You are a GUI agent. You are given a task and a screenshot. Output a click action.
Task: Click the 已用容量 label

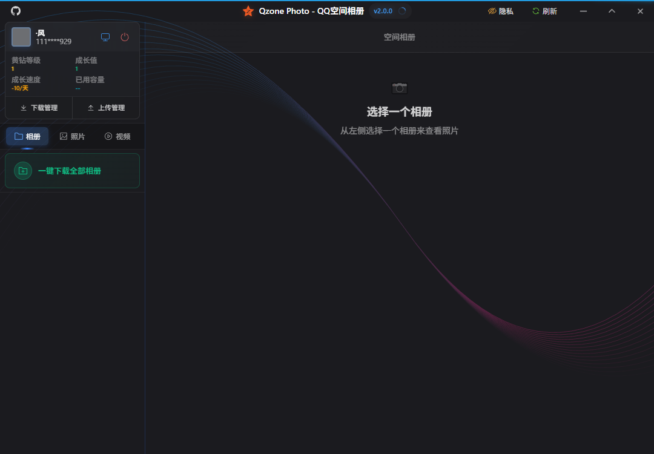[90, 80]
